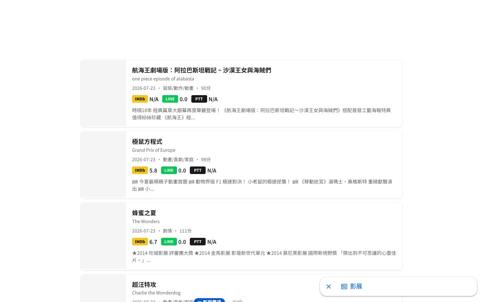Click PTT N/A value of 航海王劇場版
This screenshot has width=483, height=302.
coord(213,99)
